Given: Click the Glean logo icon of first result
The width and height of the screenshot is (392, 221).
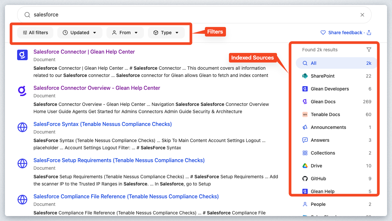Looking at the screenshot, I should click(x=22, y=55).
